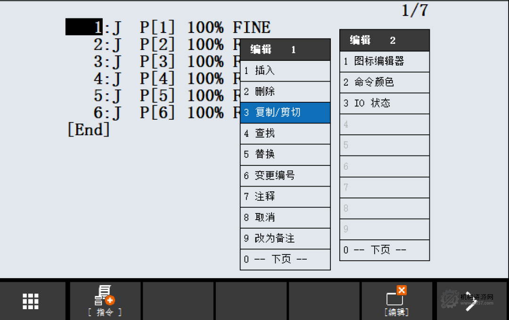509x320 pixels.
Task: Select the 注释 comment option
Action: click(x=285, y=197)
